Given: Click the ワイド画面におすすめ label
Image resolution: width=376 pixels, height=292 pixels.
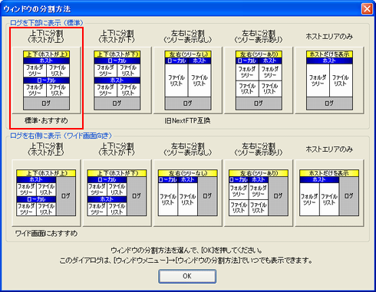Looking at the screenshot, I should (46, 233).
